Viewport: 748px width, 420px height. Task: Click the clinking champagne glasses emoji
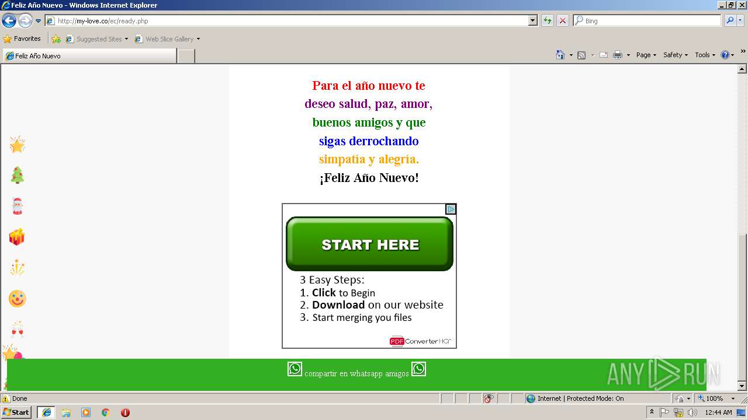click(x=18, y=330)
